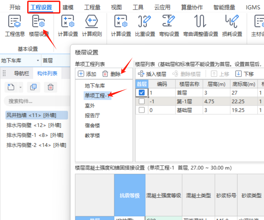264x220 pixels.
Task: Click the 抗震等级 column header
Action: tap(130, 195)
